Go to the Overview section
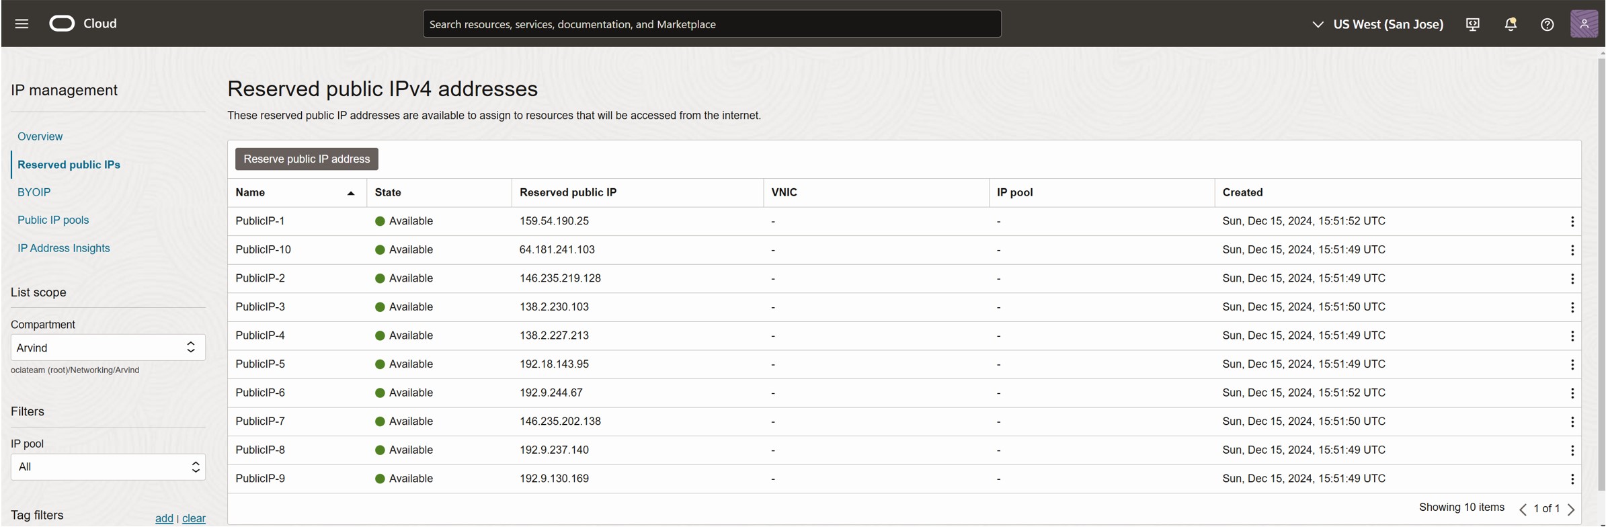The height and width of the screenshot is (529, 1606). [x=40, y=136]
